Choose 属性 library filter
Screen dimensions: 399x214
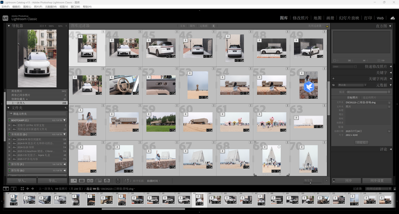192,26
